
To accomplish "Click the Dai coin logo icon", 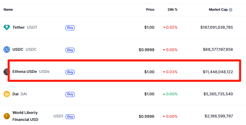I will (7, 94).
